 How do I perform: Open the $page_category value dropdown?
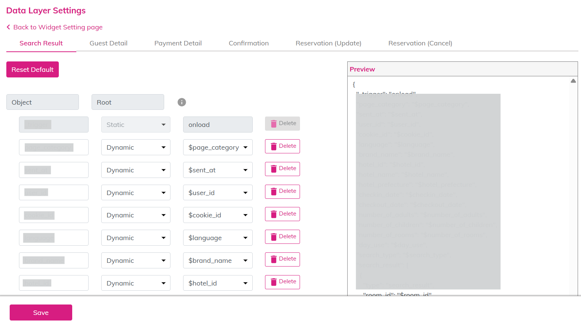click(218, 147)
